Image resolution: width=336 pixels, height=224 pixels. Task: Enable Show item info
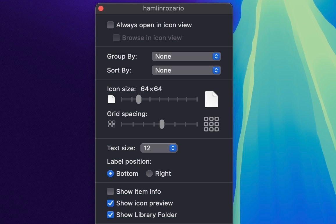(x=110, y=192)
